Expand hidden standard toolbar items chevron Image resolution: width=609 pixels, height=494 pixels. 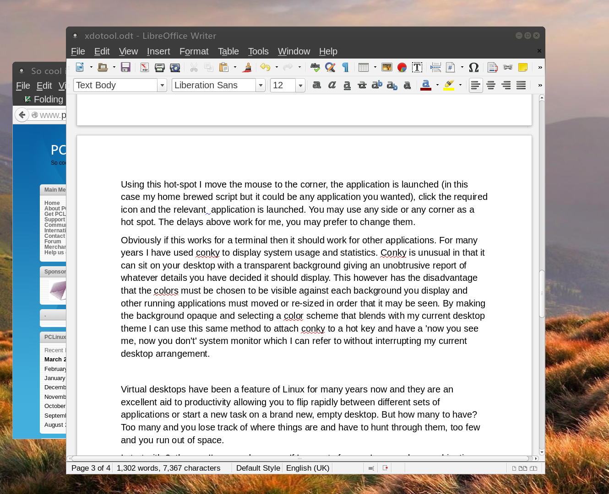540,67
